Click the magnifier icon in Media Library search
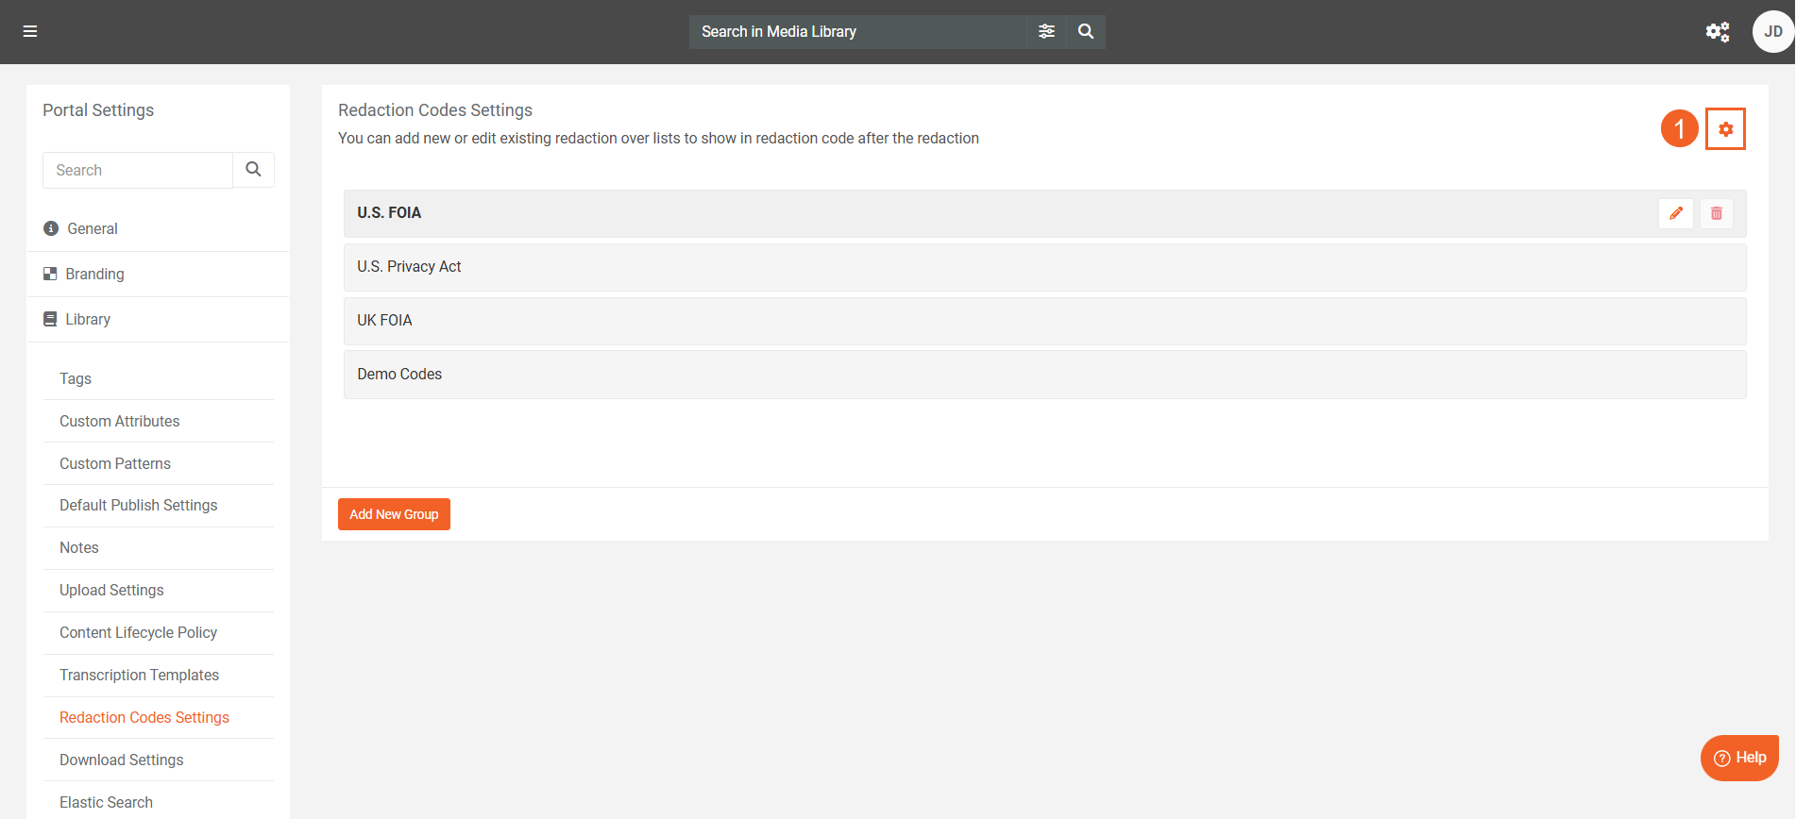Viewport: 1796px width, 819px height. 1086,31
